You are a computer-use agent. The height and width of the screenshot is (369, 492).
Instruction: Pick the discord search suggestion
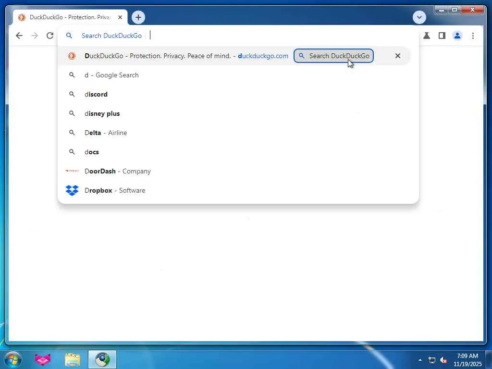(234, 95)
